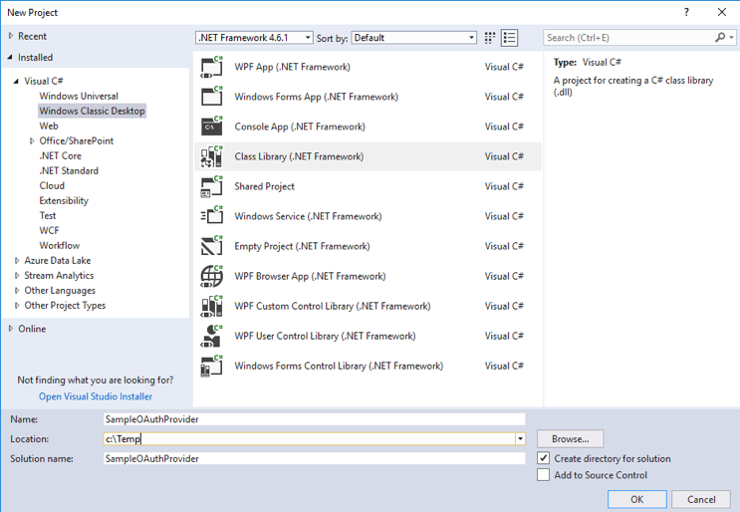Click the project Name input field
The height and width of the screenshot is (512, 740).
tap(315, 419)
